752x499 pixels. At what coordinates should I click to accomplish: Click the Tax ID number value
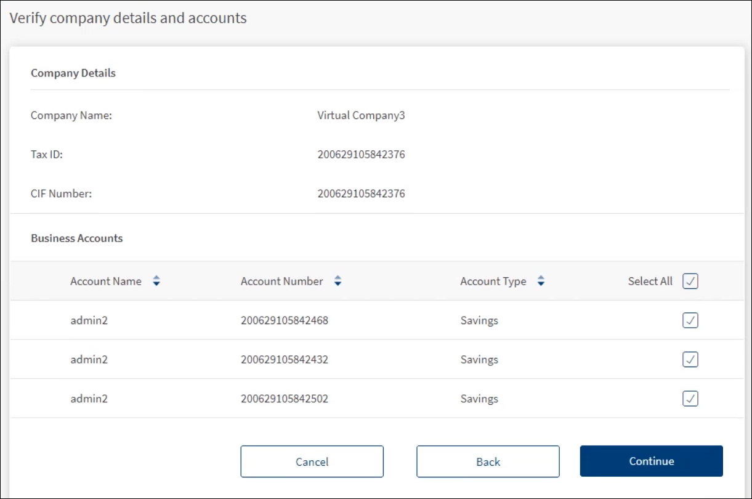click(x=361, y=155)
